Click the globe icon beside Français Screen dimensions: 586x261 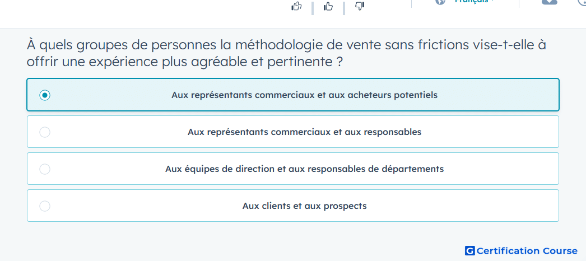(441, 2)
